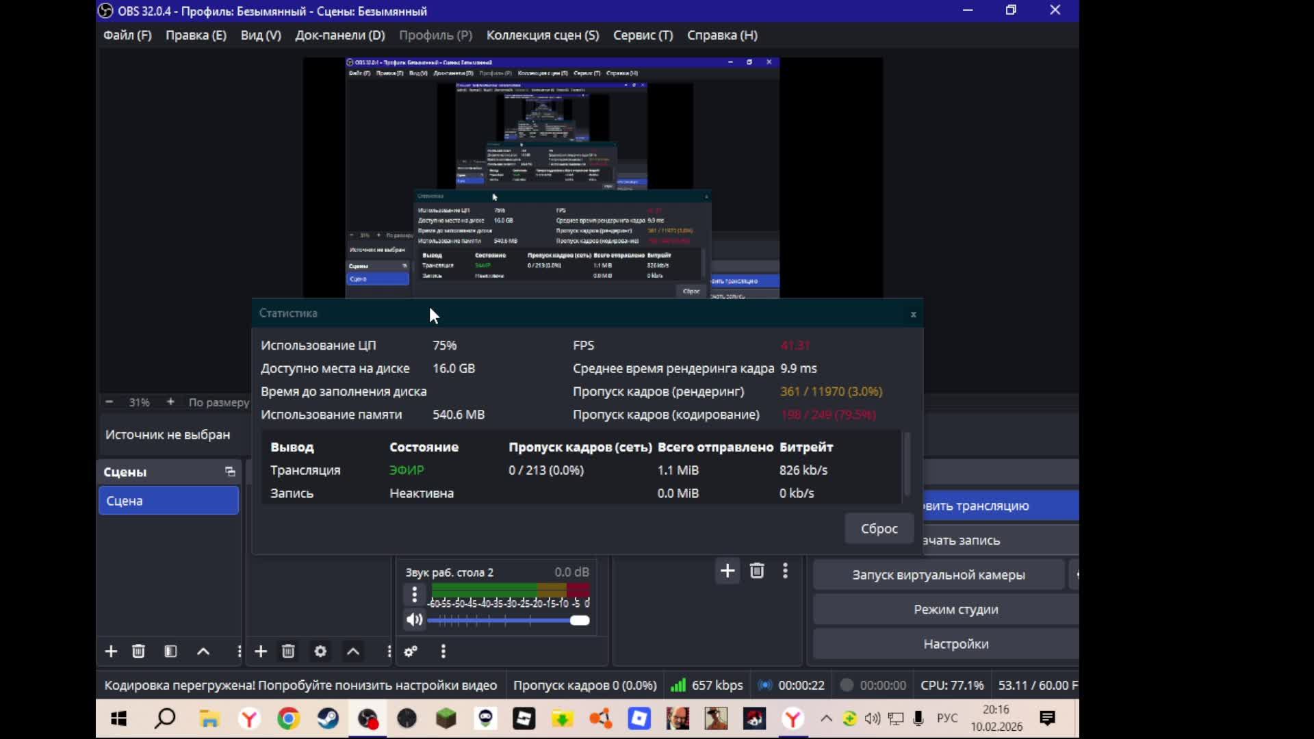Click Сброс button in statistics window
This screenshot has width=1314, height=739.
879,528
